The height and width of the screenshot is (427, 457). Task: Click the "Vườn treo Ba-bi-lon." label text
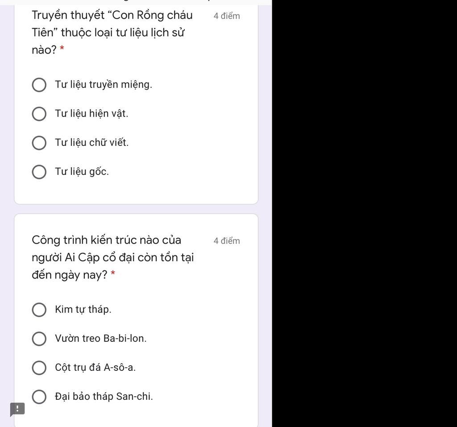(101, 338)
